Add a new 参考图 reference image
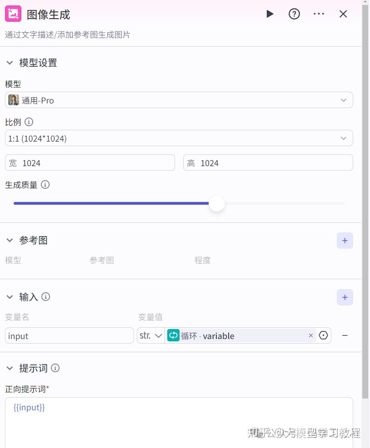The image size is (370, 448). click(345, 240)
